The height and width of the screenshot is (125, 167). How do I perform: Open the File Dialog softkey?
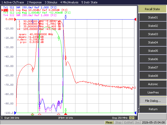pyautogui.click(x=153, y=101)
